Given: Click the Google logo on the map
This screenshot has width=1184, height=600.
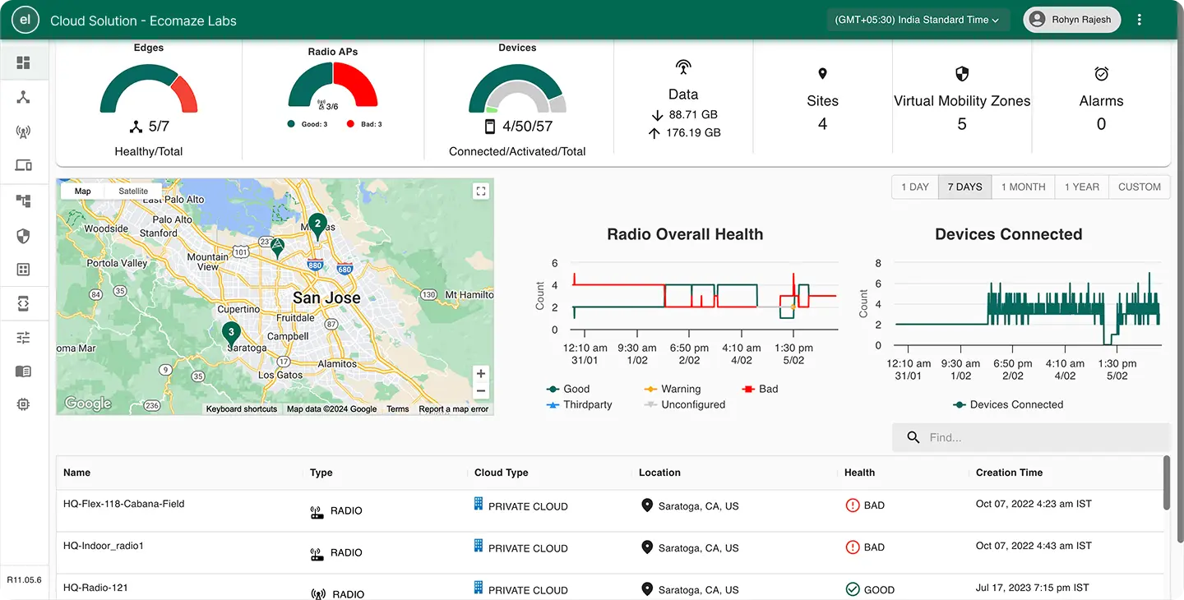Looking at the screenshot, I should click(x=88, y=403).
